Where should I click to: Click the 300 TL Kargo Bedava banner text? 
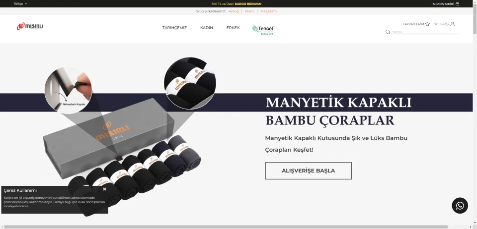(x=237, y=4)
